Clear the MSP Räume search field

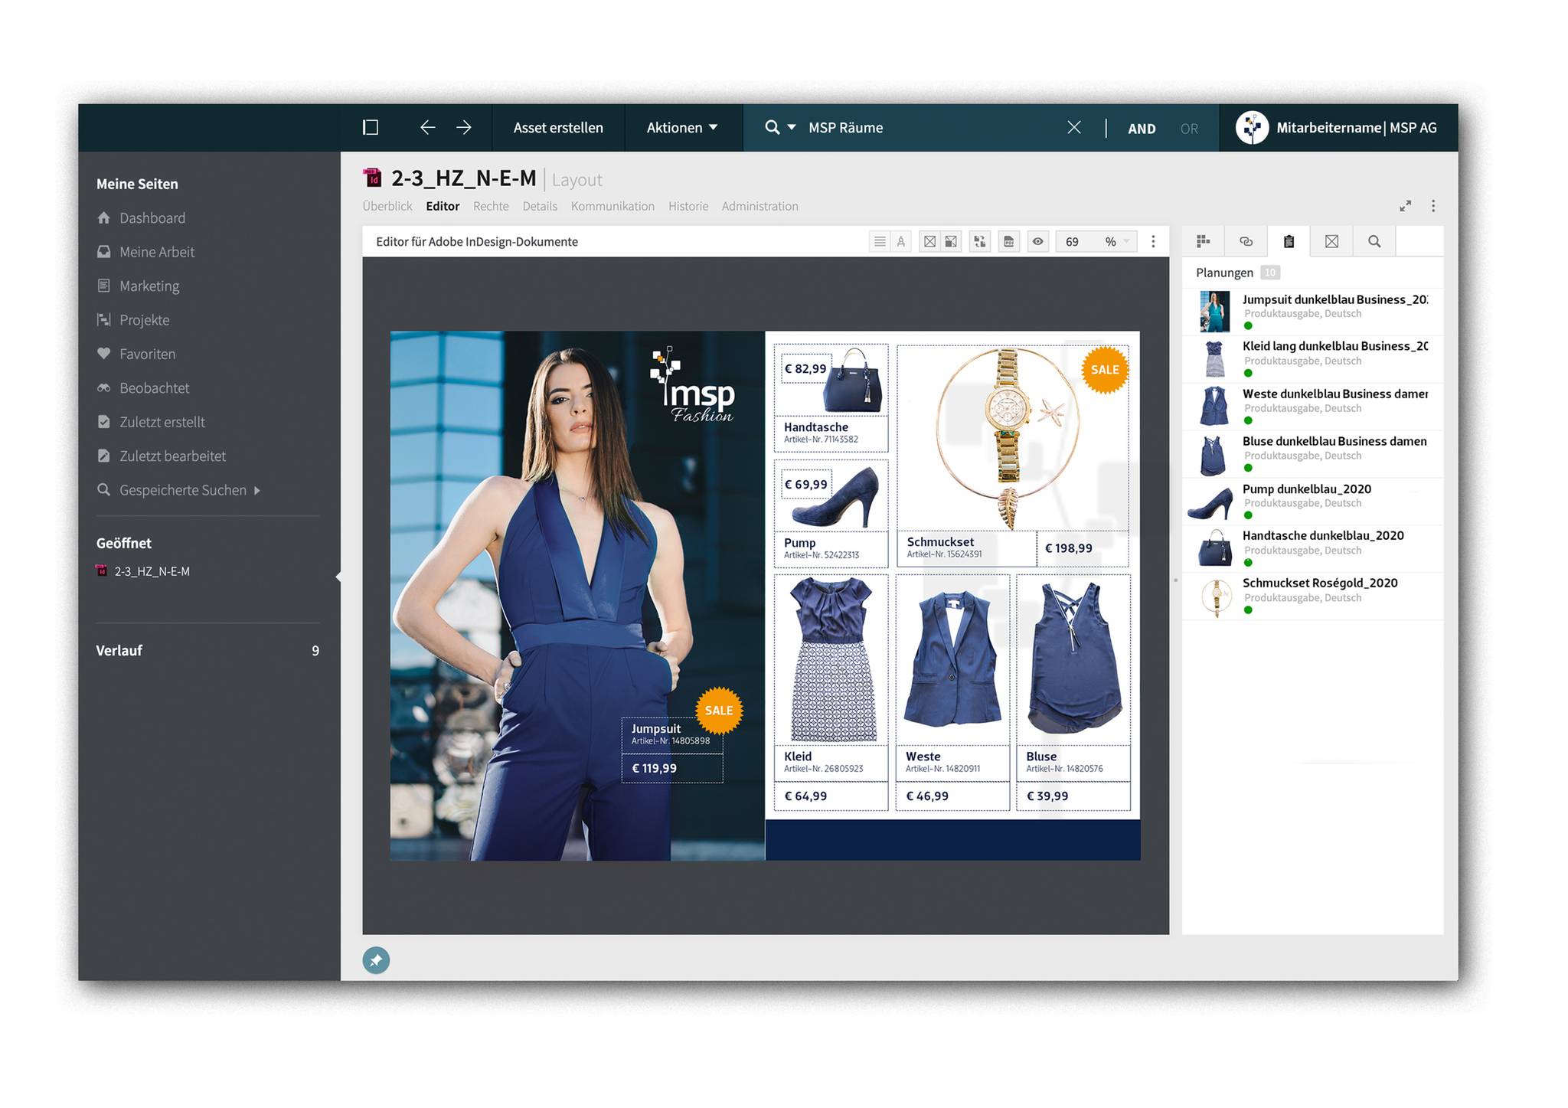[1073, 128]
